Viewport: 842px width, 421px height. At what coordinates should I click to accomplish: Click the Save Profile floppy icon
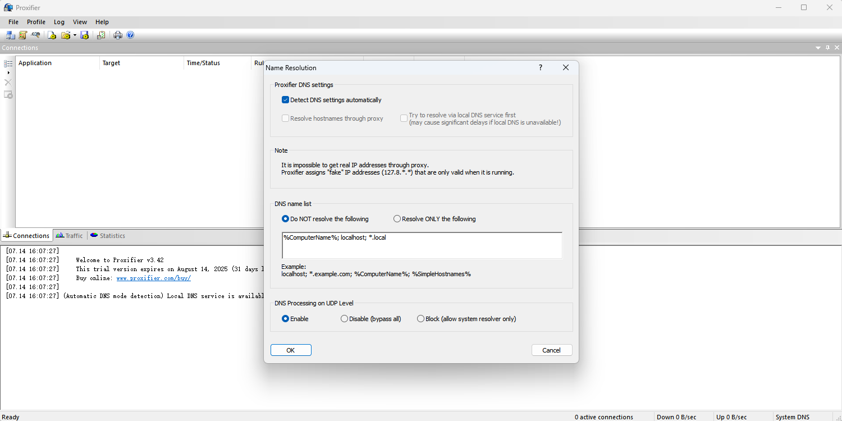tap(85, 35)
